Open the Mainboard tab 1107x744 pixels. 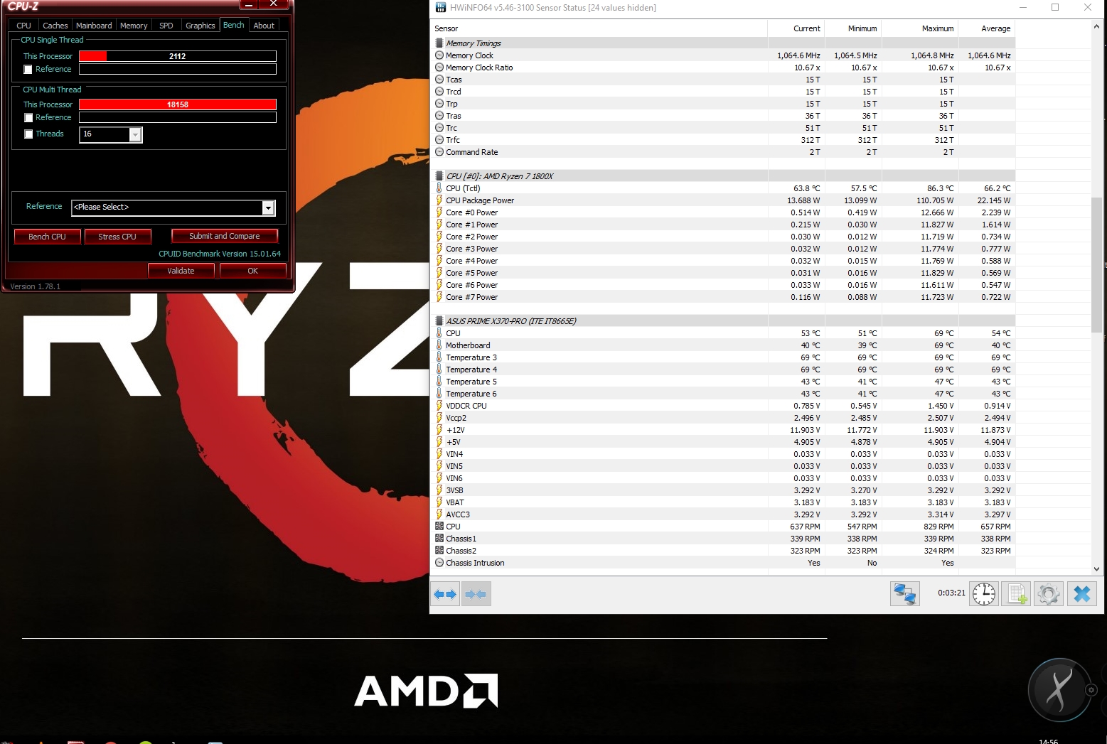[x=94, y=26]
